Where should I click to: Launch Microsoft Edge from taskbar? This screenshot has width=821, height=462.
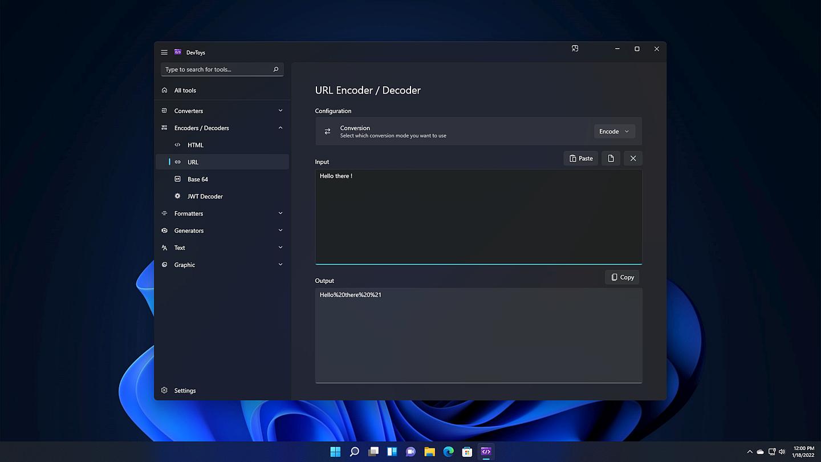coord(448,452)
